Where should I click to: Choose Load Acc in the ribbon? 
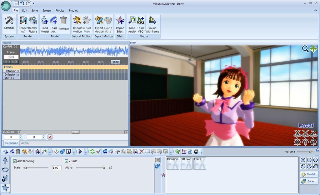click(53, 25)
